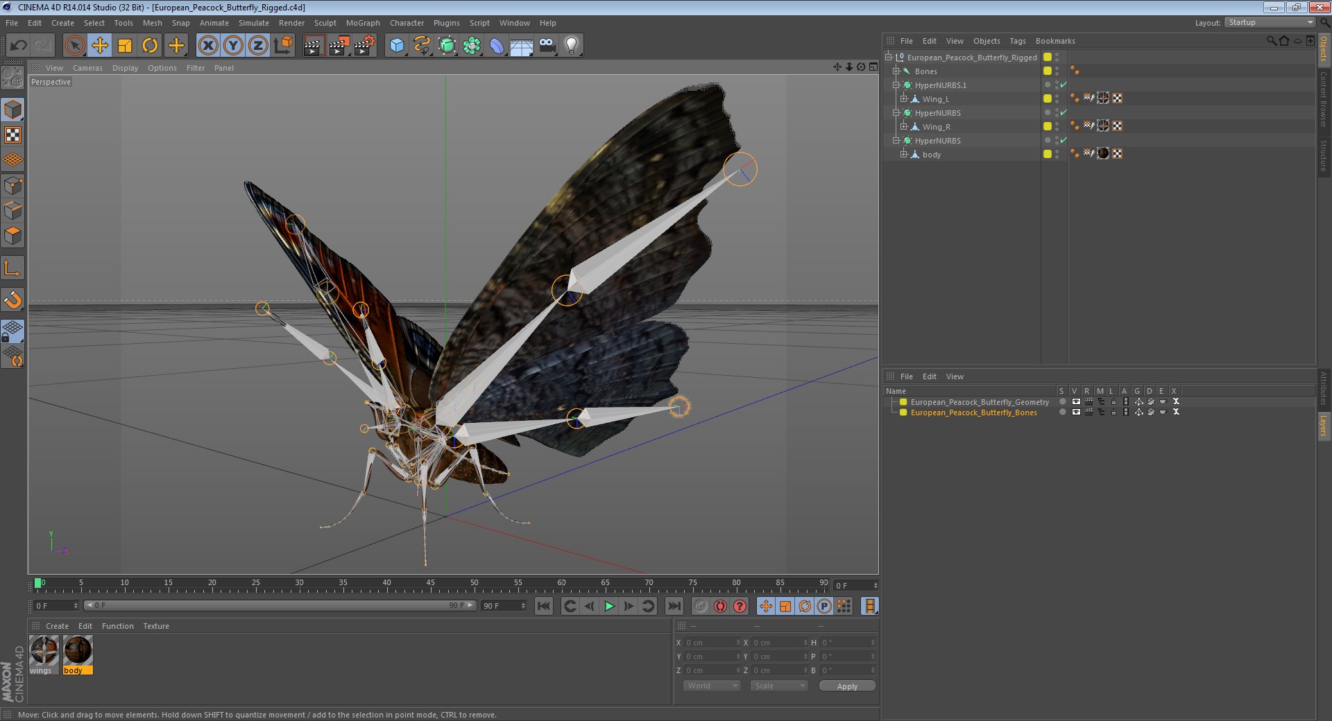Open the Scale mode dropdown
The image size is (1332, 721).
click(779, 686)
